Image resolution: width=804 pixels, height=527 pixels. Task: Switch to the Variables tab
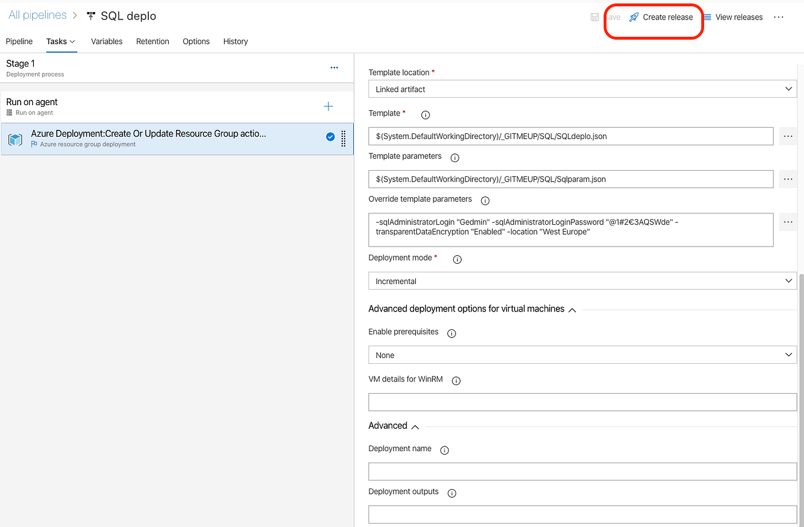coord(106,41)
